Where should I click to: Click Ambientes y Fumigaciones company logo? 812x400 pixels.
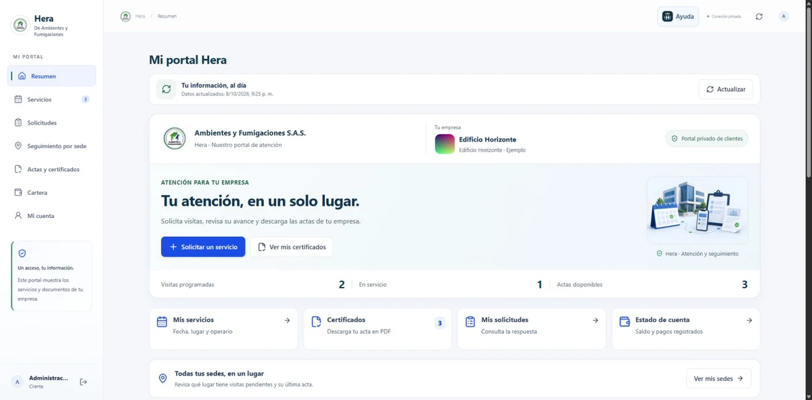point(175,139)
